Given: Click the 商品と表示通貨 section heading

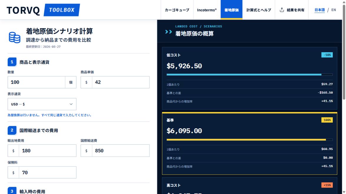Looking at the screenshot, I should click(34, 62).
